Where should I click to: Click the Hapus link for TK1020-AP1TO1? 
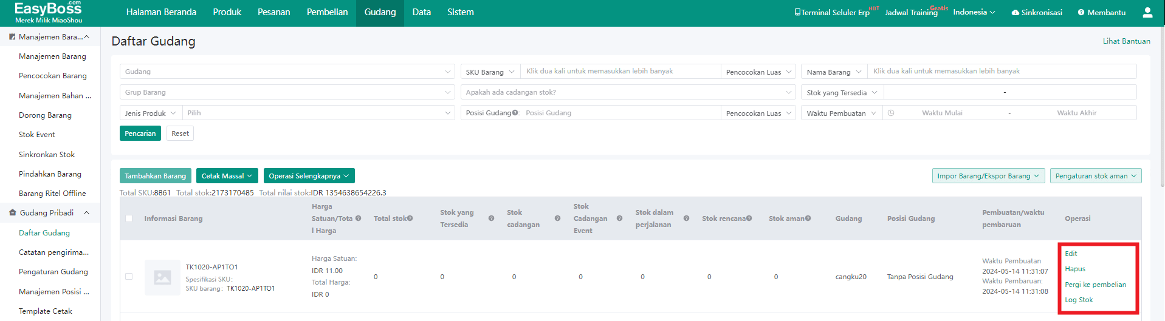[x=1075, y=269]
